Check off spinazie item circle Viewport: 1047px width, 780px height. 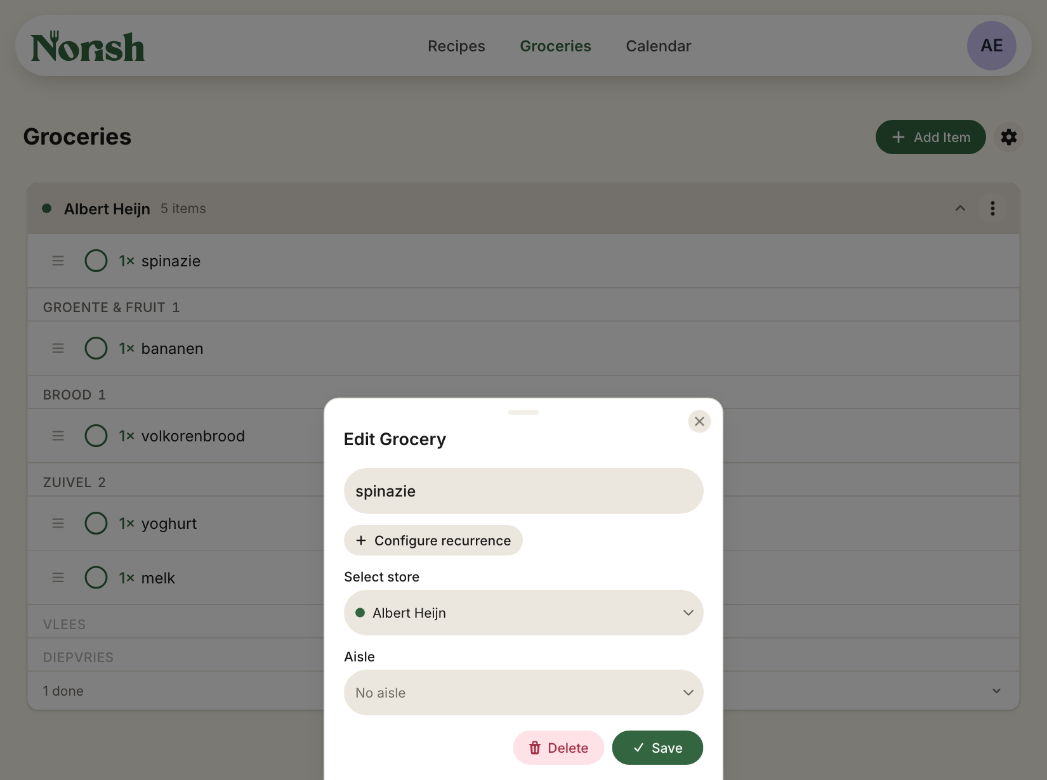tap(96, 261)
